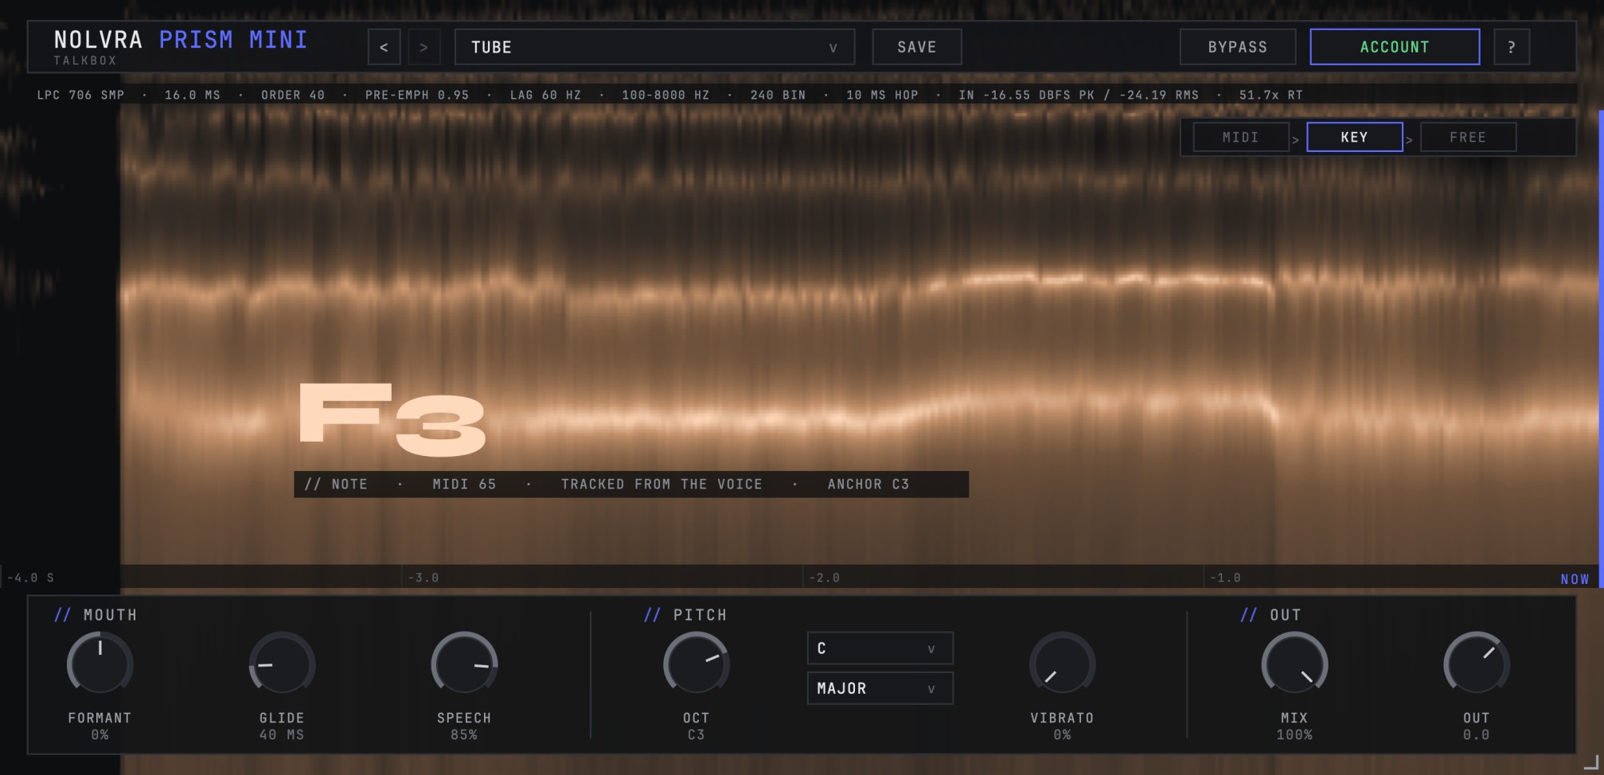Click the SPEECH knob
Image resolution: width=1604 pixels, height=775 pixels.
[x=464, y=664]
